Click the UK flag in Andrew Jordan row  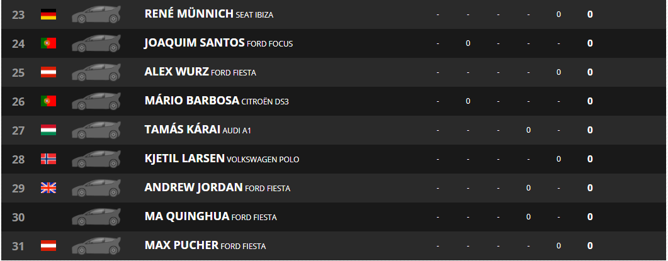tap(48, 188)
